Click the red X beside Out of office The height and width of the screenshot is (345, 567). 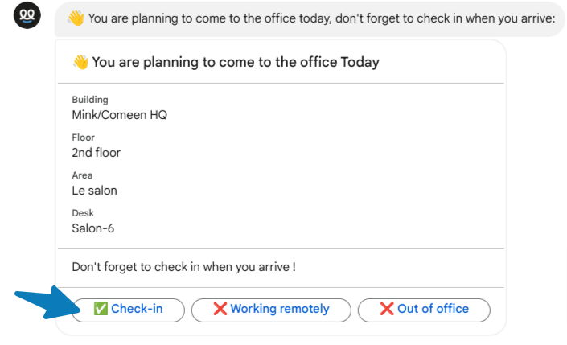(x=387, y=309)
